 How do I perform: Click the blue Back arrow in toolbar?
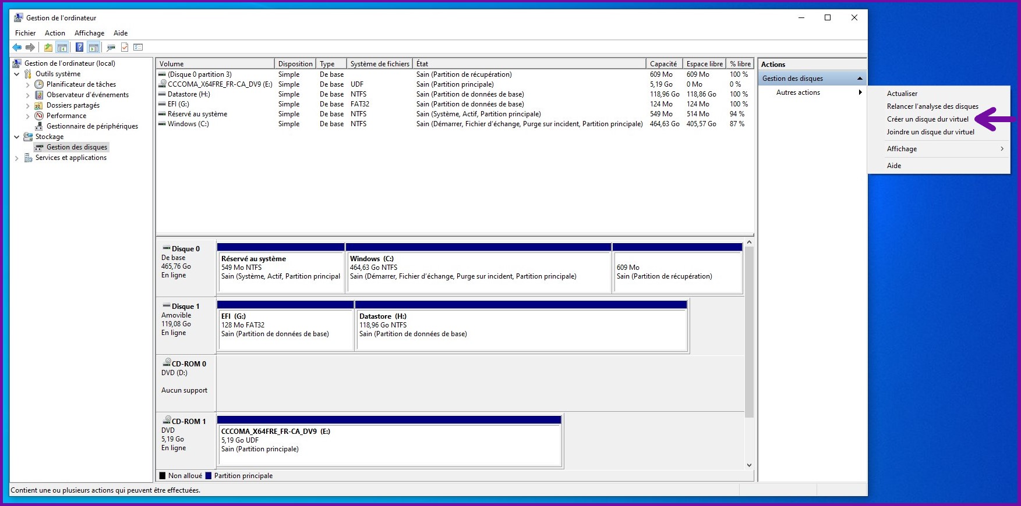pyautogui.click(x=17, y=48)
